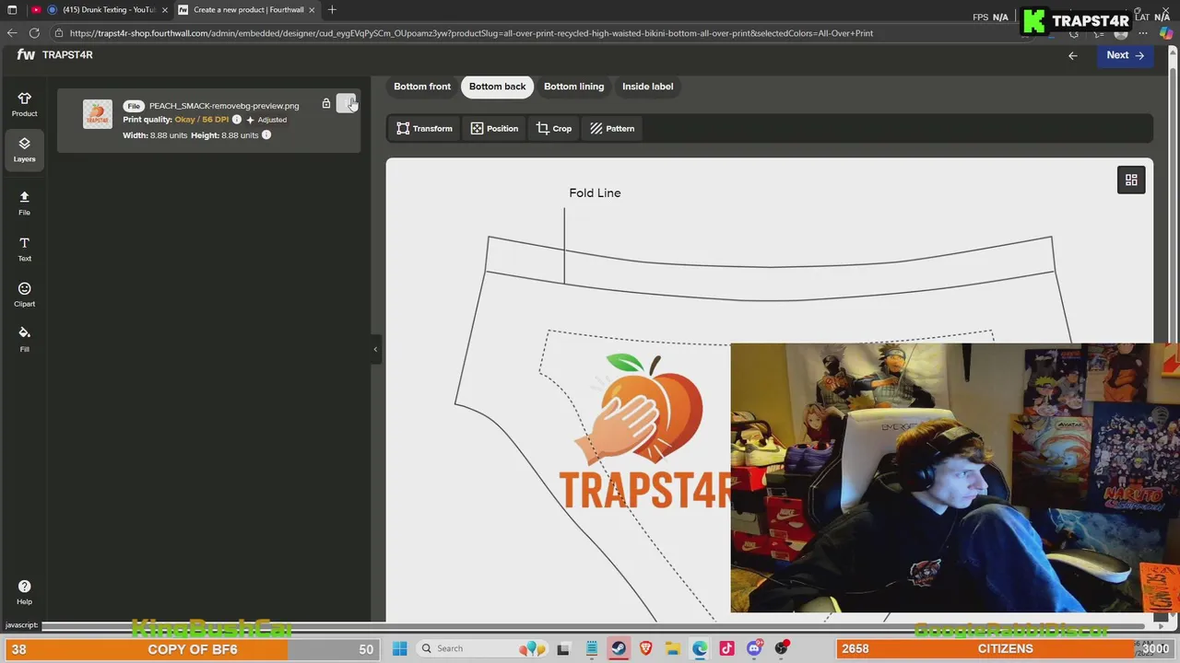Screen dimensions: 1180x663
Task: Open Steam from the taskbar
Action: click(619, 648)
